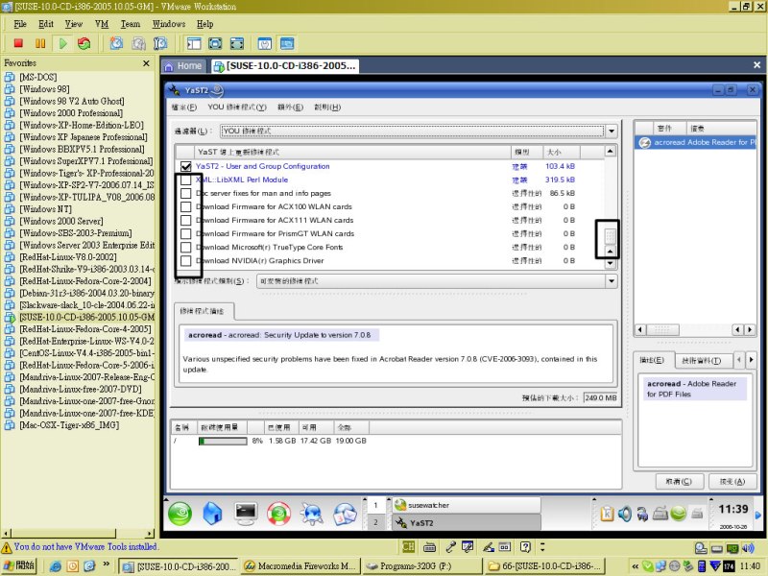768x576 pixels.
Task: Select acroread Adobe Reader package row
Action: click(695, 142)
